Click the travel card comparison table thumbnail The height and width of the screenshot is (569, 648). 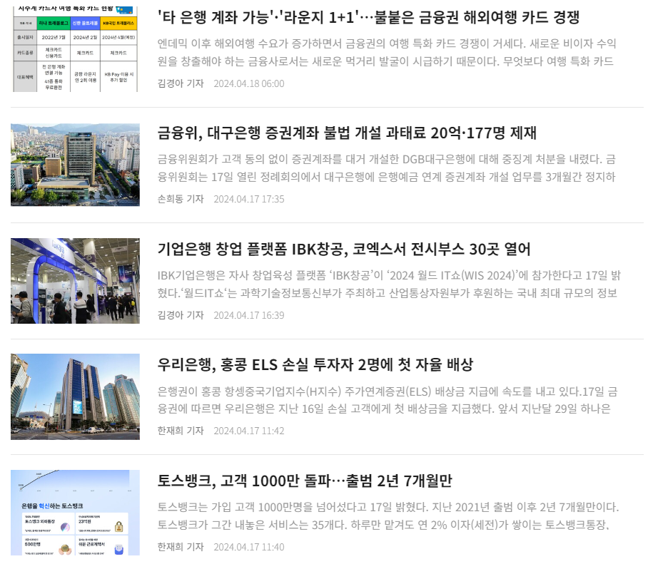click(x=75, y=49)
